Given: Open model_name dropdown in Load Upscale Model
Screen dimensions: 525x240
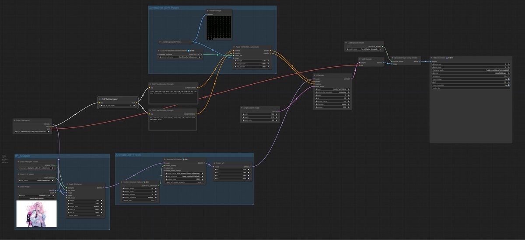Looking at the screenshot, I should click(364, 49).
